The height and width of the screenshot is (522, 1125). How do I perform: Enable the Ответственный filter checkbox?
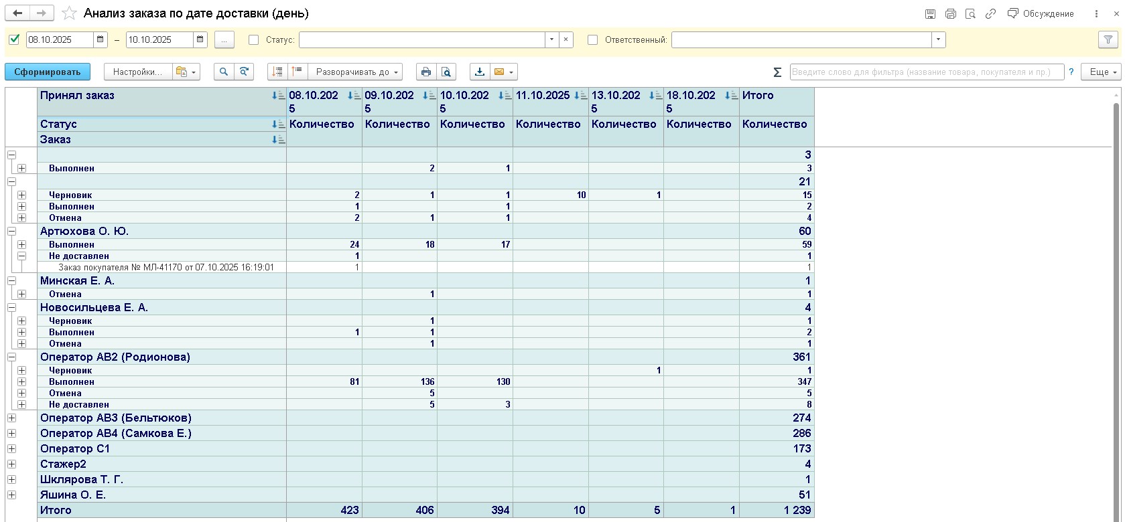pos(592,40)
